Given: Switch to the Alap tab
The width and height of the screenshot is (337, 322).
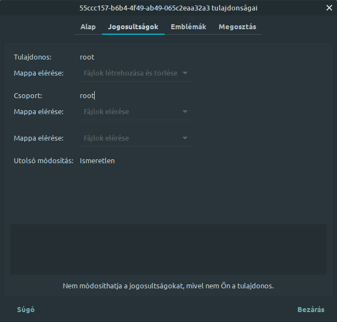Looking at the screenshot, I should coord(88,27).
